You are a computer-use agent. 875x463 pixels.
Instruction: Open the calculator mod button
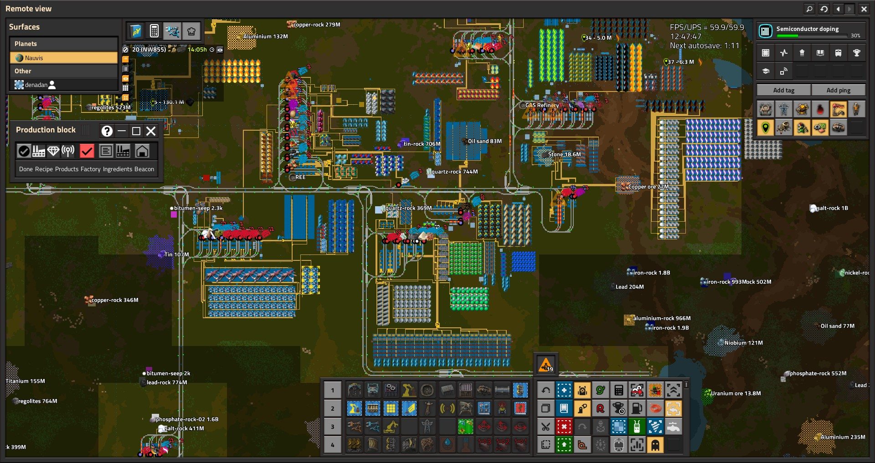pos(154,31)
